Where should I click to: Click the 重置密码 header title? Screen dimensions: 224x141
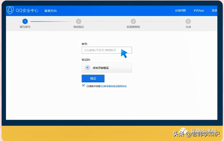tap(51, 11)
